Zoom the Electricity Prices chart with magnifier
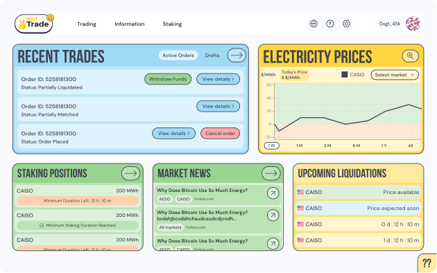Image resolution: width=437 pixels, height=273 pixels. click(410, 55)
